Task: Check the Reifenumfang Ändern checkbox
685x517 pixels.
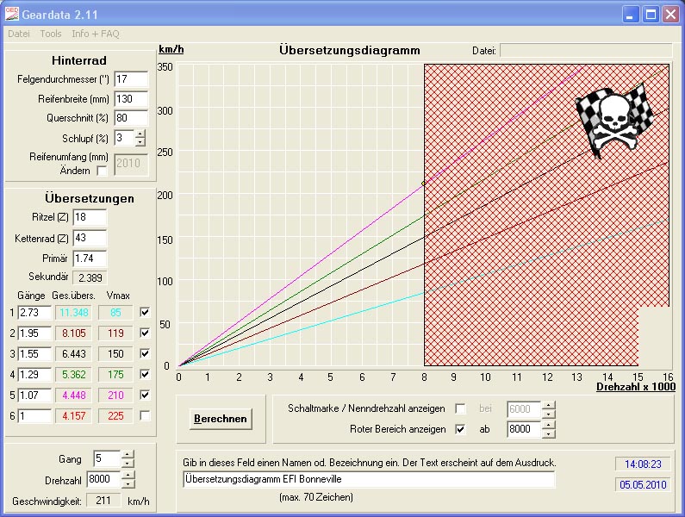Action: click(x=103, y=171)
